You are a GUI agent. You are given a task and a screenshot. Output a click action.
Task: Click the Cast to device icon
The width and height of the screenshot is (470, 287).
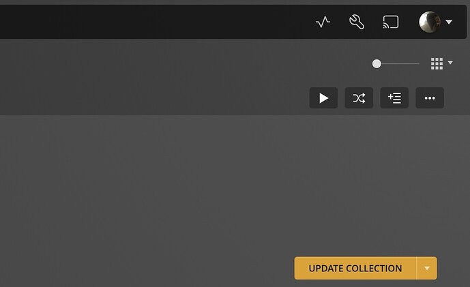coord(391,22)
